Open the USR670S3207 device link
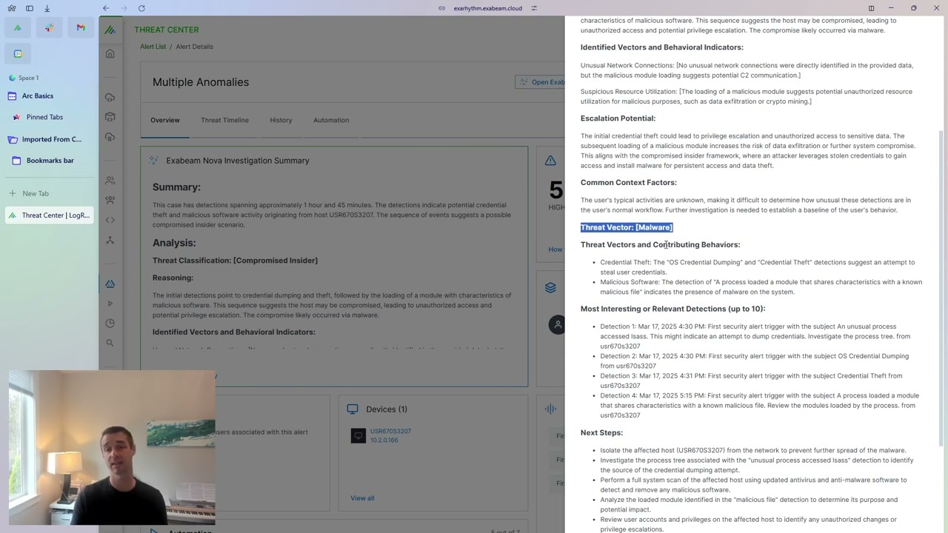Screen dimensions: 948x533 [390, 431]
